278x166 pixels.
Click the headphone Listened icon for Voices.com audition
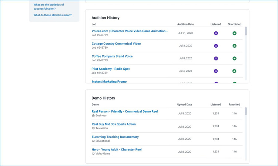(216, 33)
